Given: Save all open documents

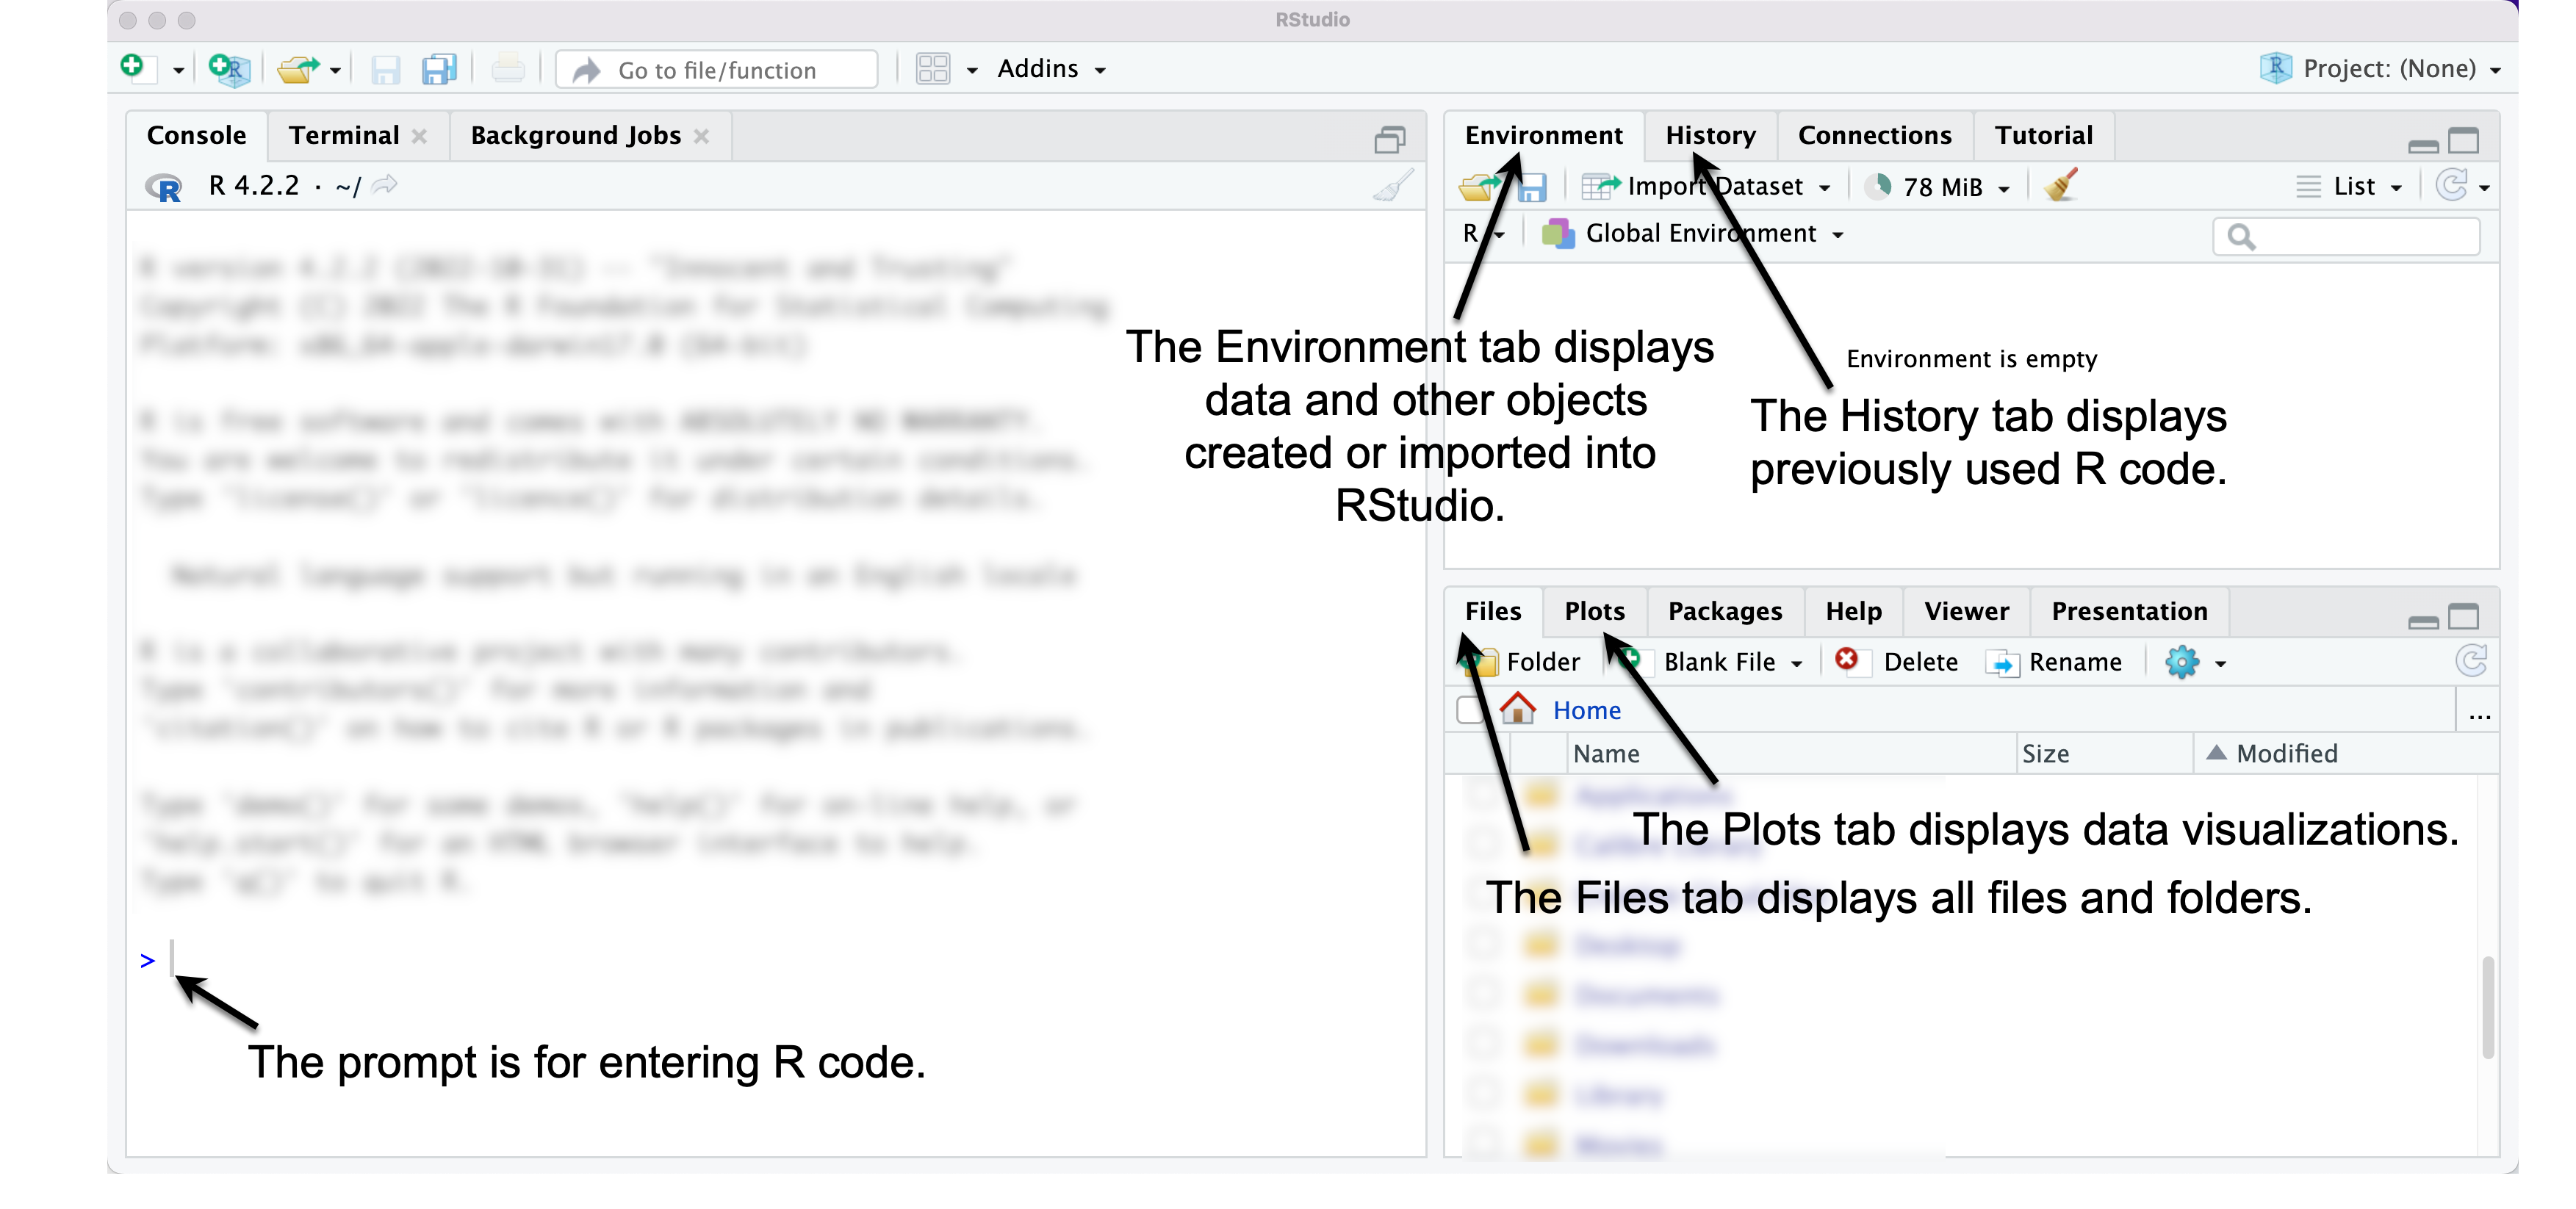Looking at the screenshot, I should pyautogui.click(x=439, y=69).
